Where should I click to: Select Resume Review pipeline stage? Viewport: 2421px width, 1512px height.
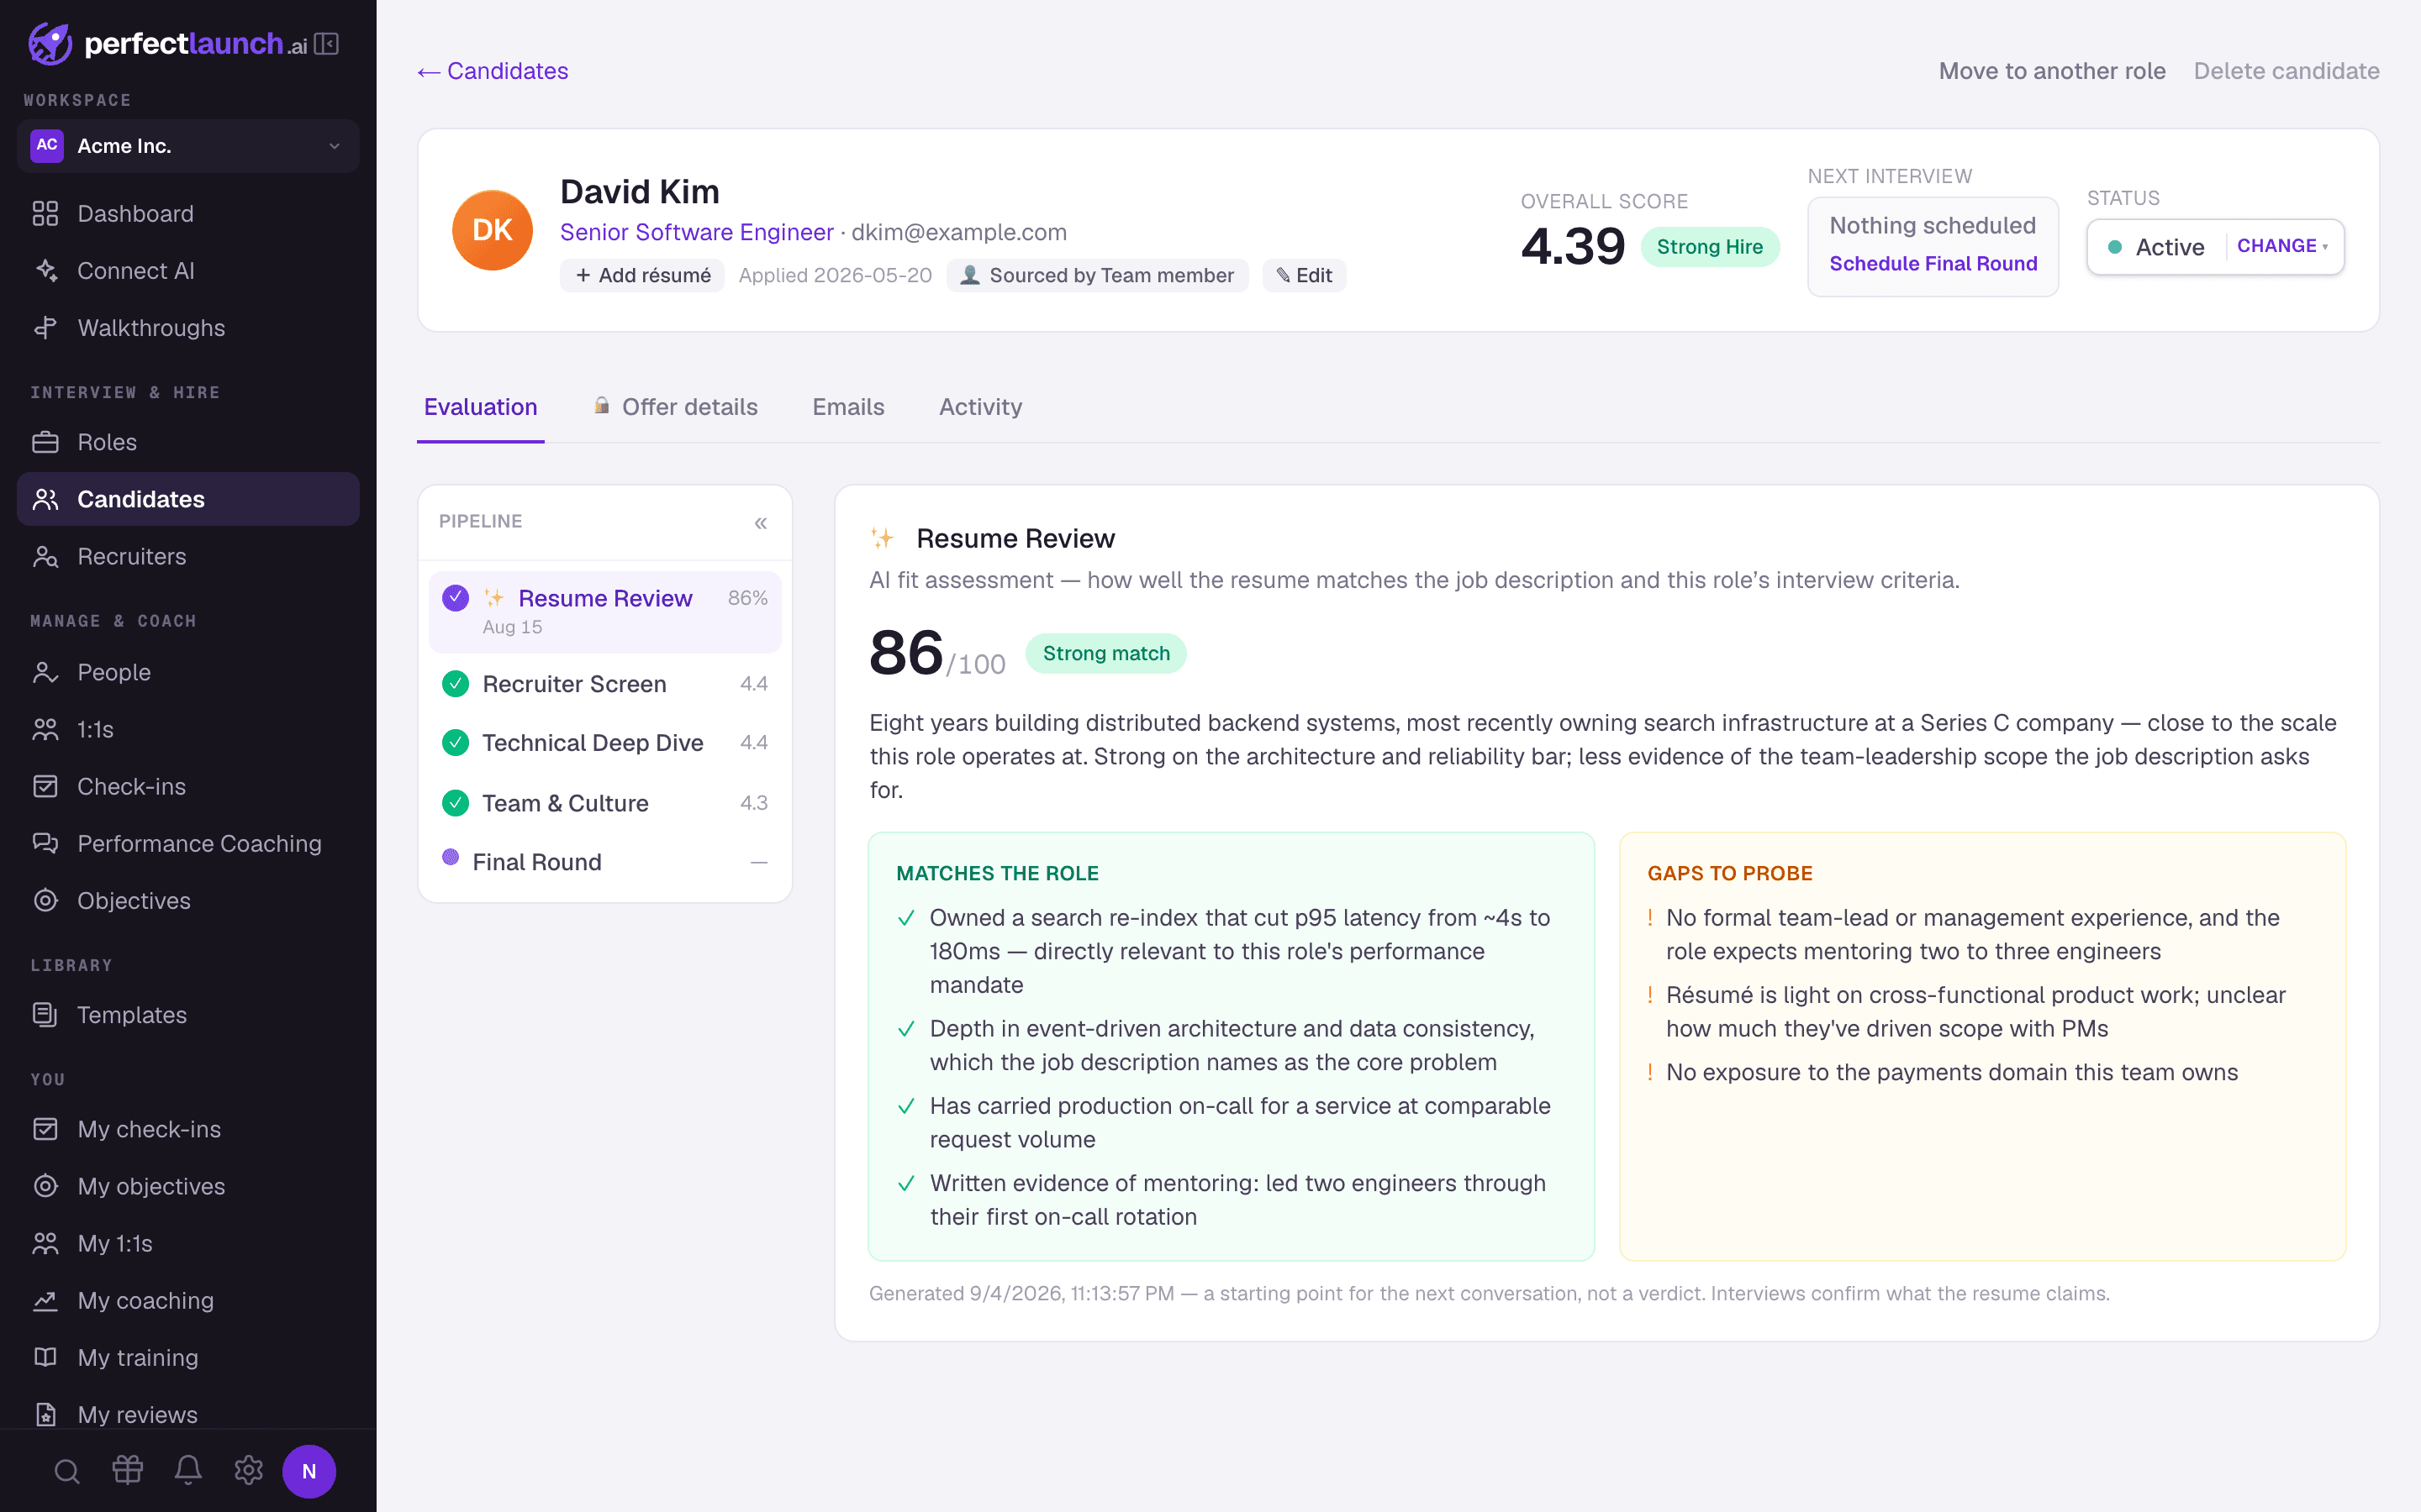click(604, 611)
